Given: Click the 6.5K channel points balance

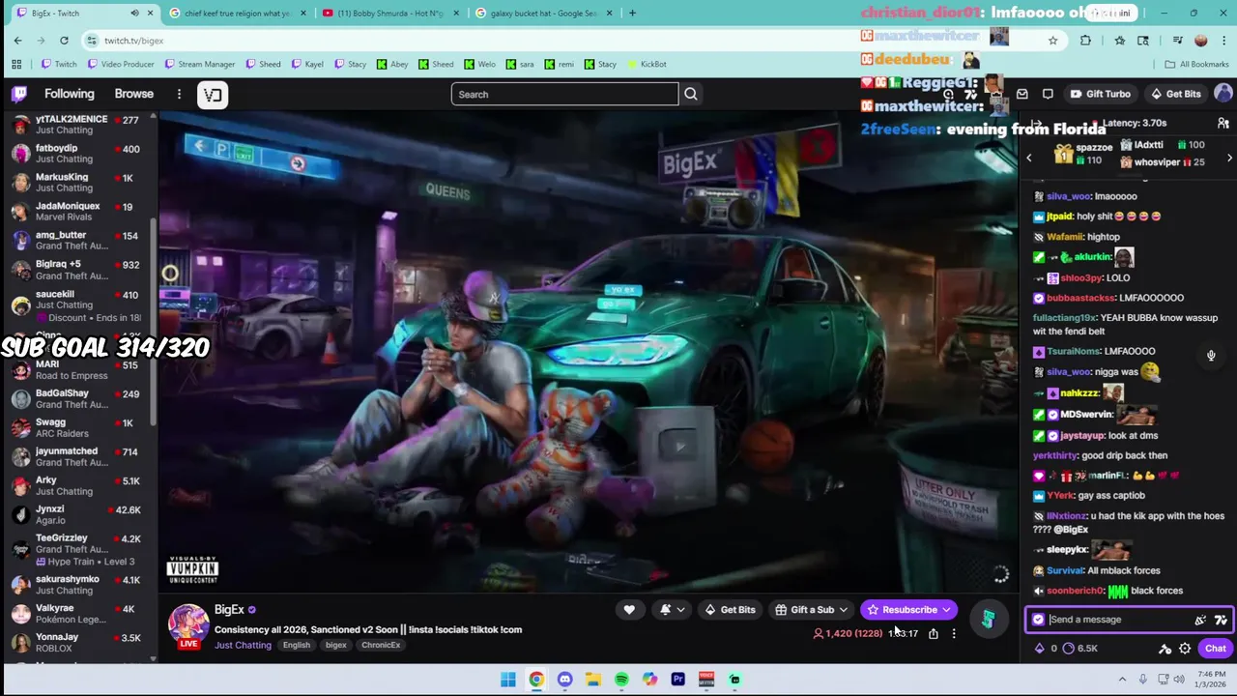Looking at the screenshot, I should pyautogui.click(x=1080, y=649).
